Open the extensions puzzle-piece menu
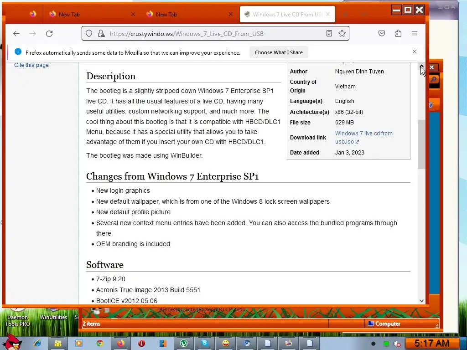This screenshot has height=350, width=467. (398, 33)
